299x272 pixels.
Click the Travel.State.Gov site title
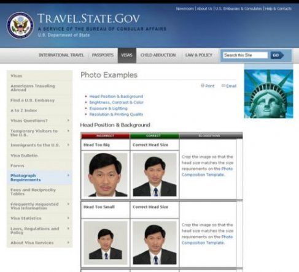click(x=88, y=18)
